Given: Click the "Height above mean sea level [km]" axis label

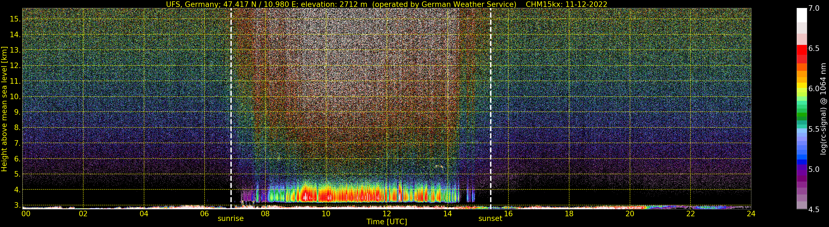Looking at the screenshot, I should (x=4, y=109).
